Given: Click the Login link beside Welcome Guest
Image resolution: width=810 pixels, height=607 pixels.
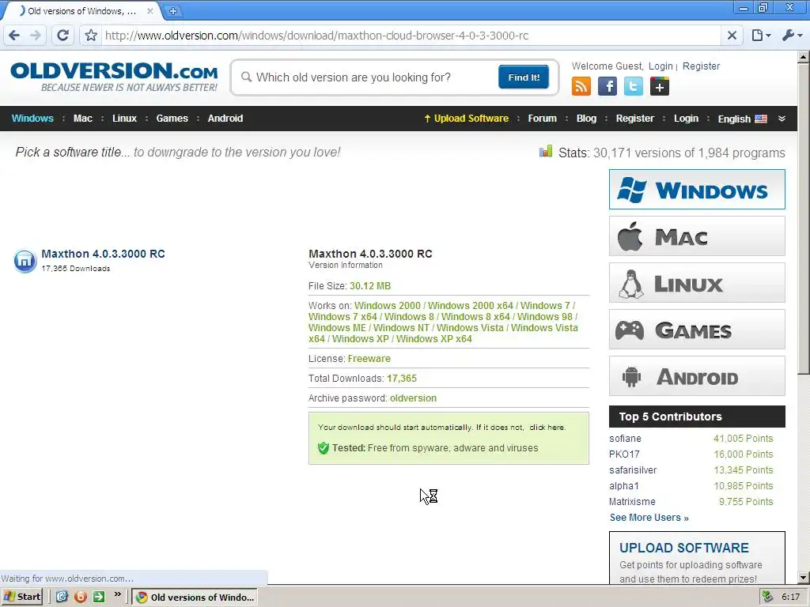Looking at the screenshot, I should [660, 66].
